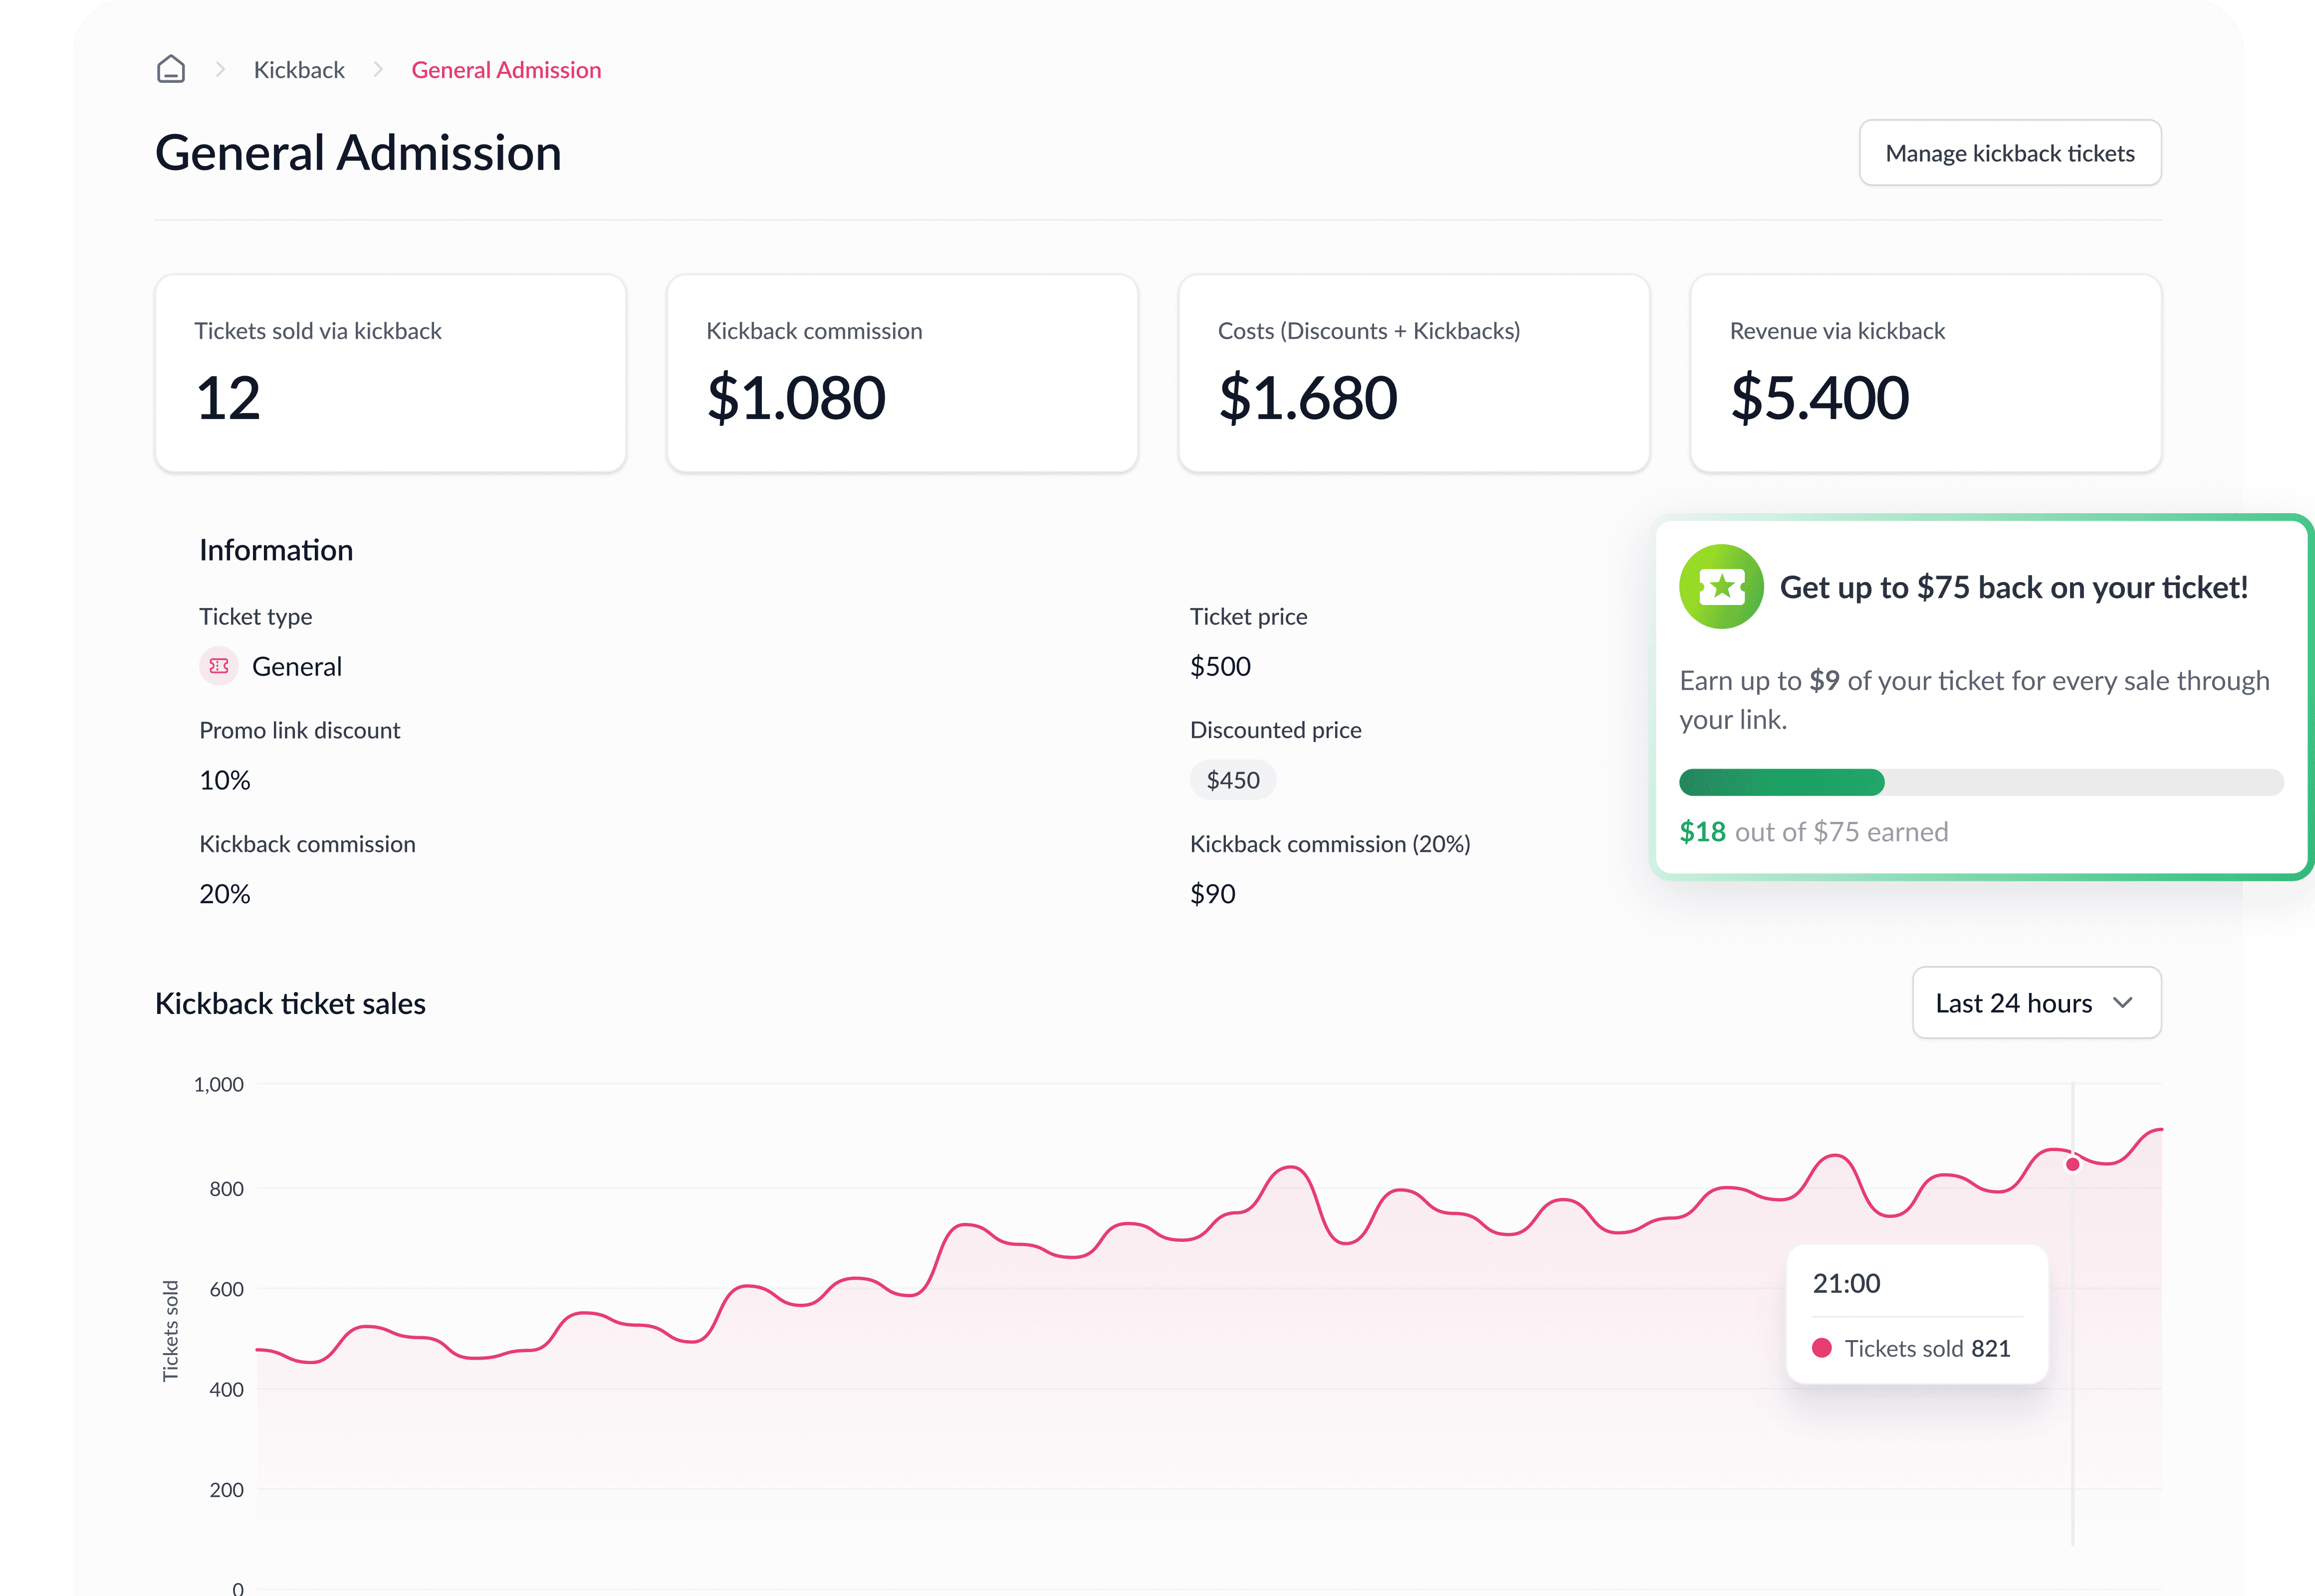Go to Kickback breadcrumb

299,70
